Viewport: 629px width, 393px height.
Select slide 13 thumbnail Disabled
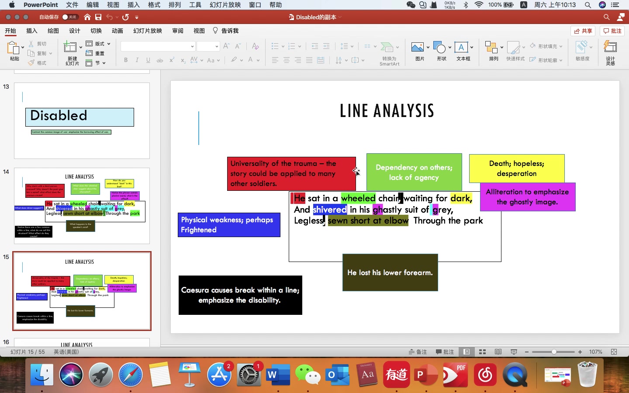tap(82, 121)
